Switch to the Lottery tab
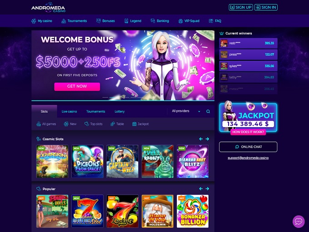The height and width of the screenshot is (232, 309). tap(120, 112)
